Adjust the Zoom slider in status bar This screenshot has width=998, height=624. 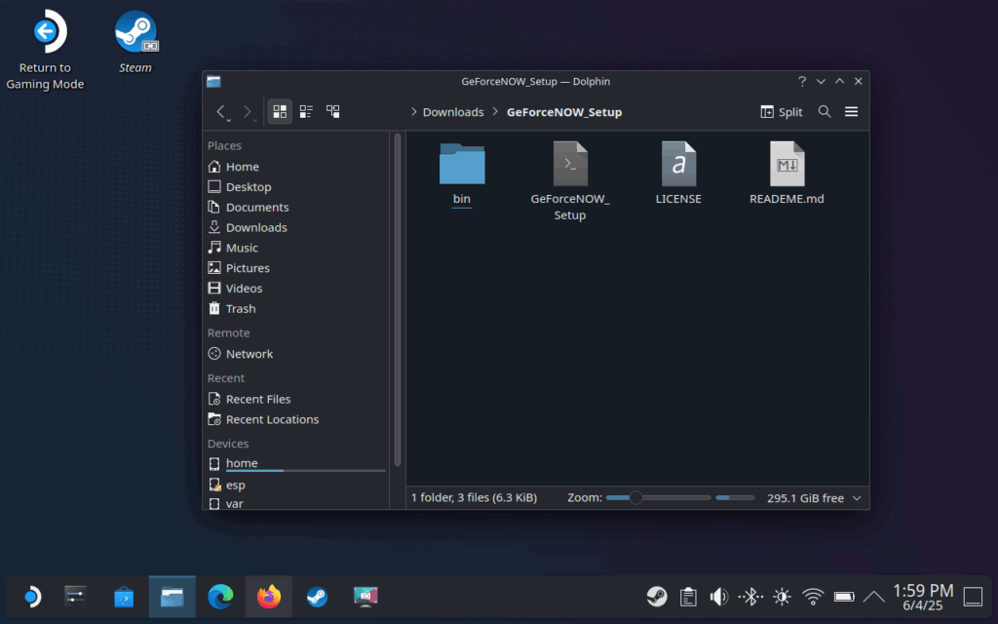(658, 498)
